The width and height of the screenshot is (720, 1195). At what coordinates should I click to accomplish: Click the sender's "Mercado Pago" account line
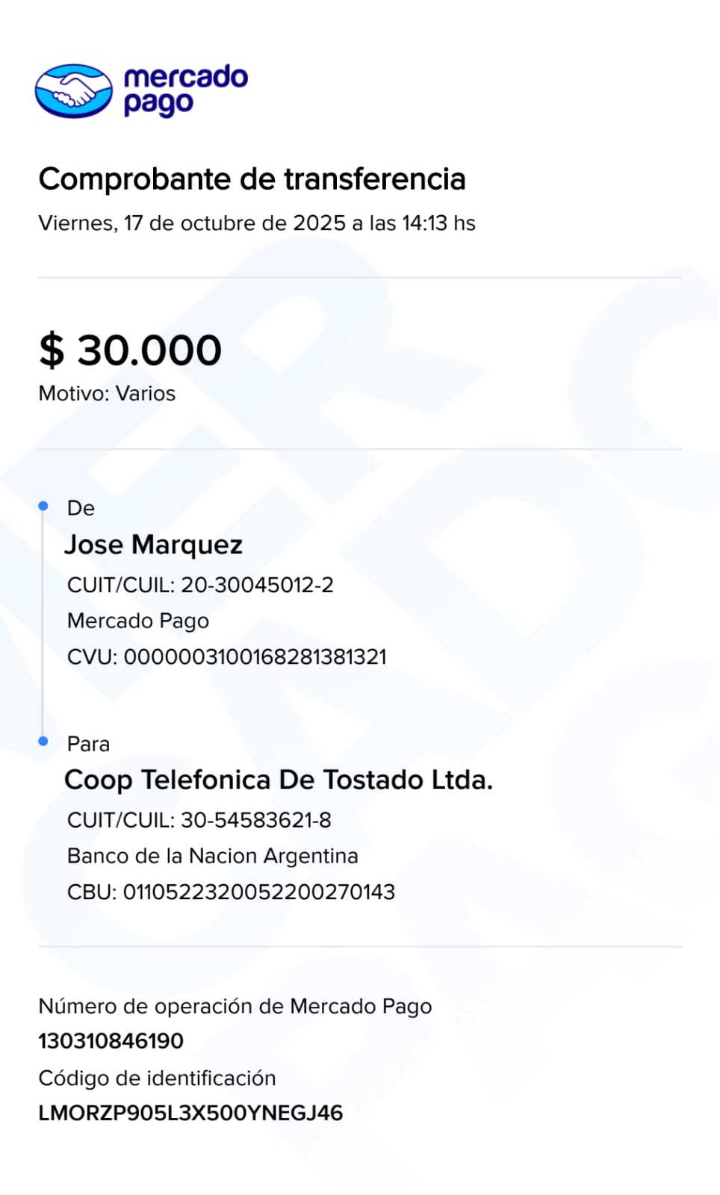pyautogui.click(x=138, y=621)
